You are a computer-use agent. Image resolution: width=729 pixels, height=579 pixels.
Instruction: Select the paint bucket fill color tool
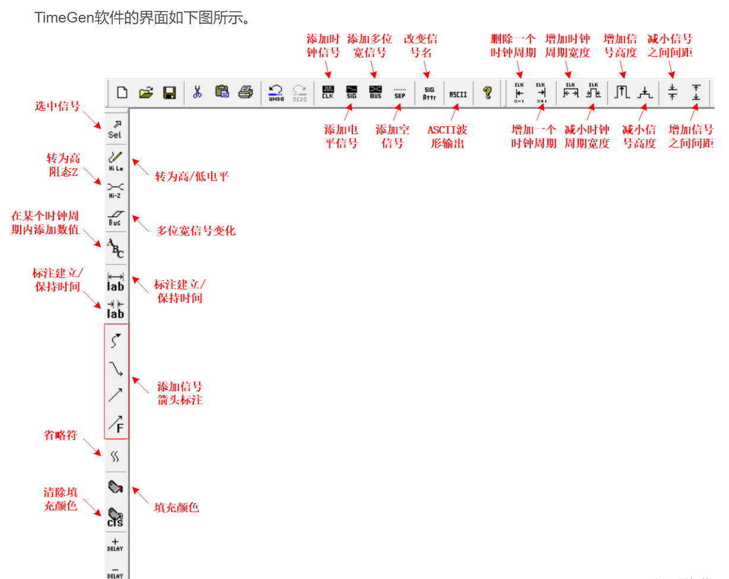tap(116, 487)
